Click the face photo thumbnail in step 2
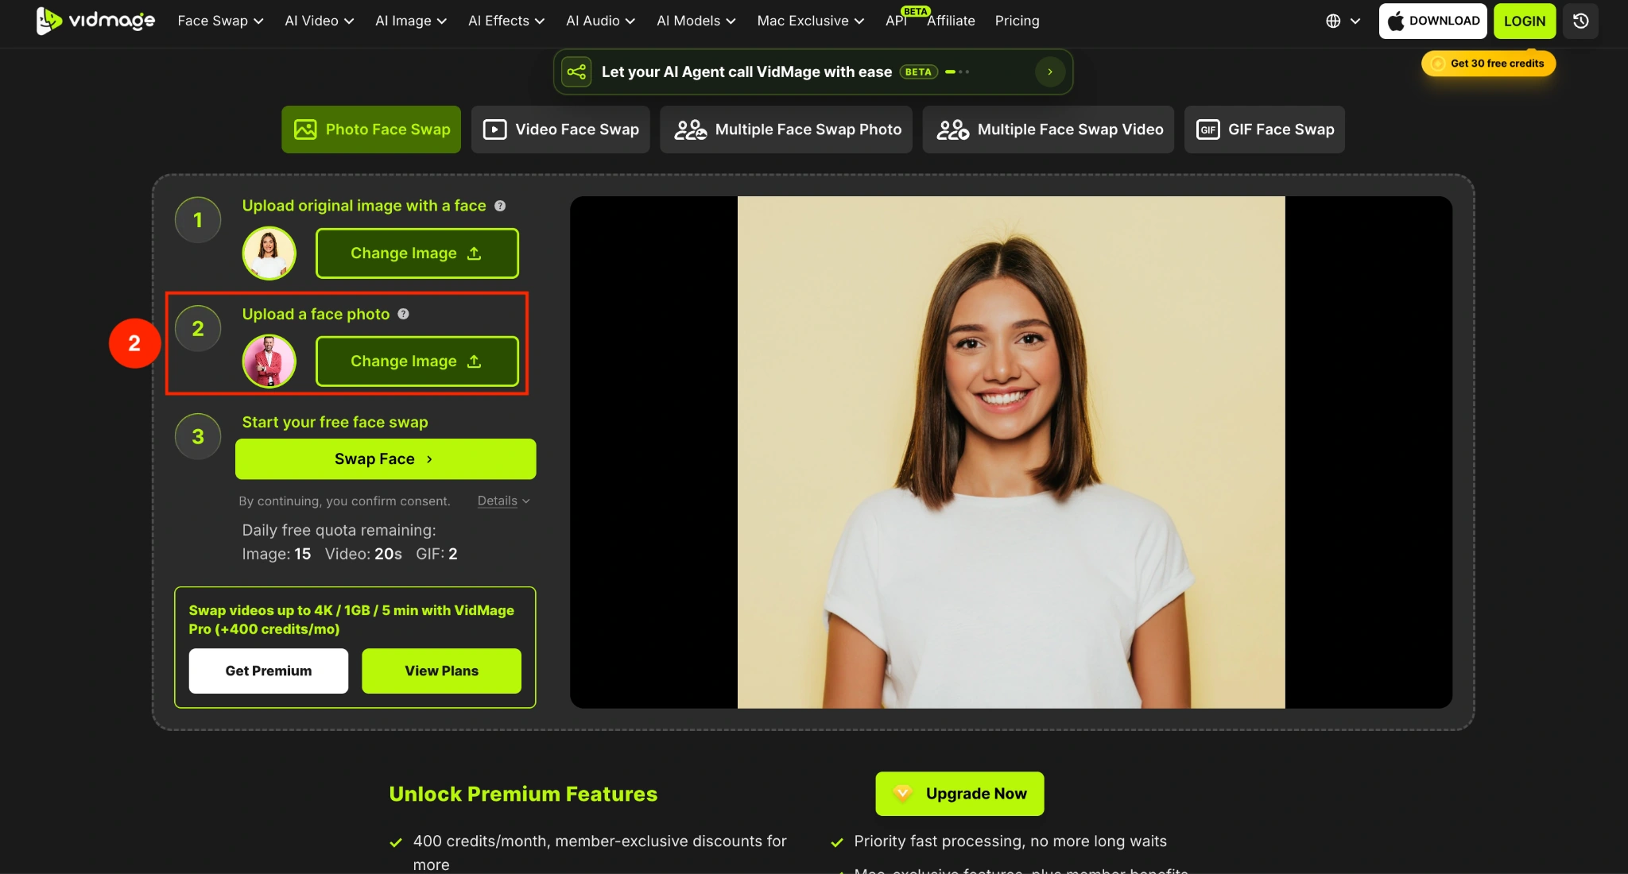Screen dimensions: 1628x874 point(269,362)
